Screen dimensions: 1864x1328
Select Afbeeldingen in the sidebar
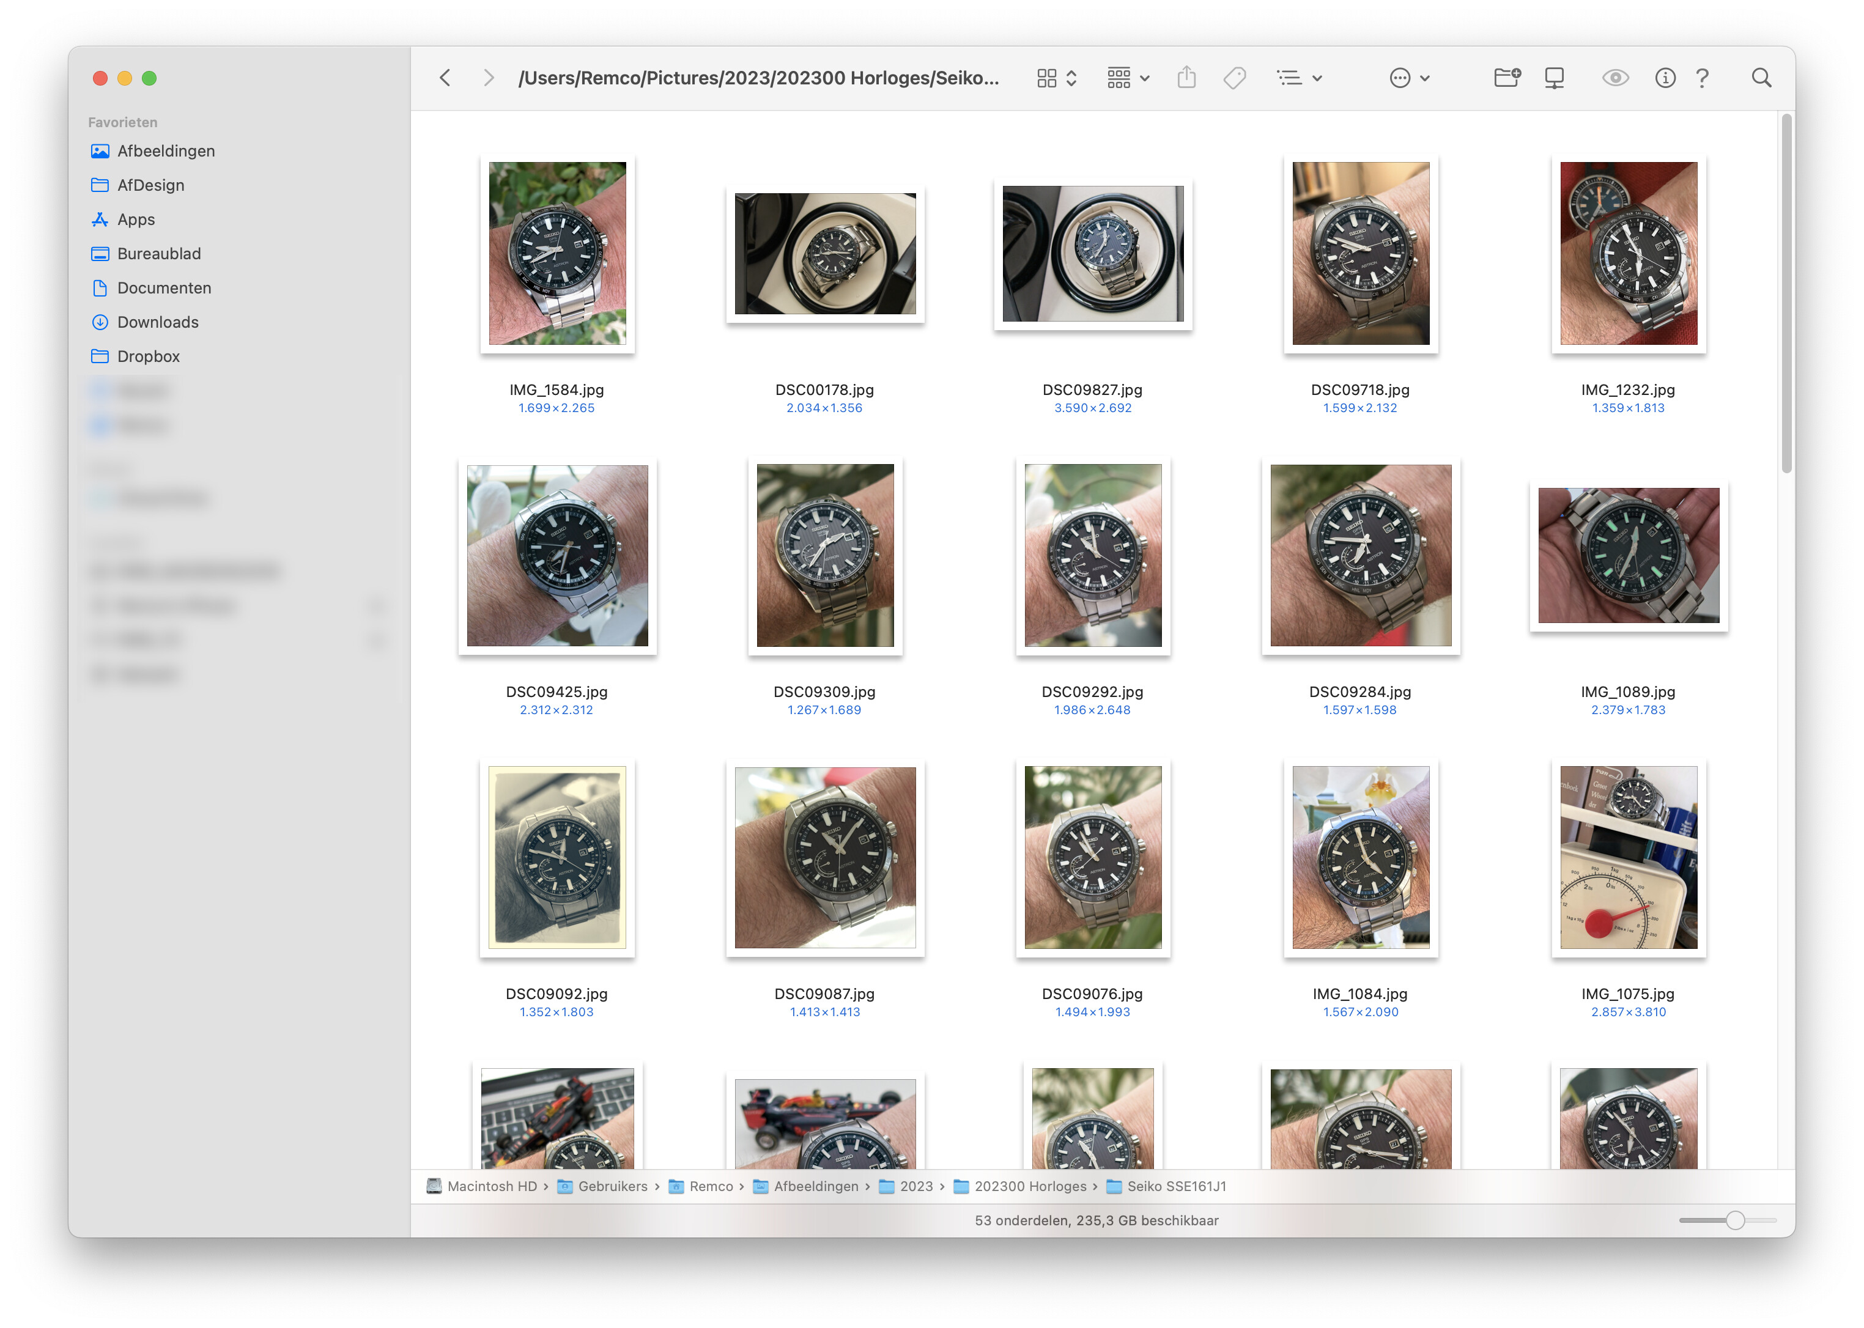pyautogui.click(x=166, y=151)
